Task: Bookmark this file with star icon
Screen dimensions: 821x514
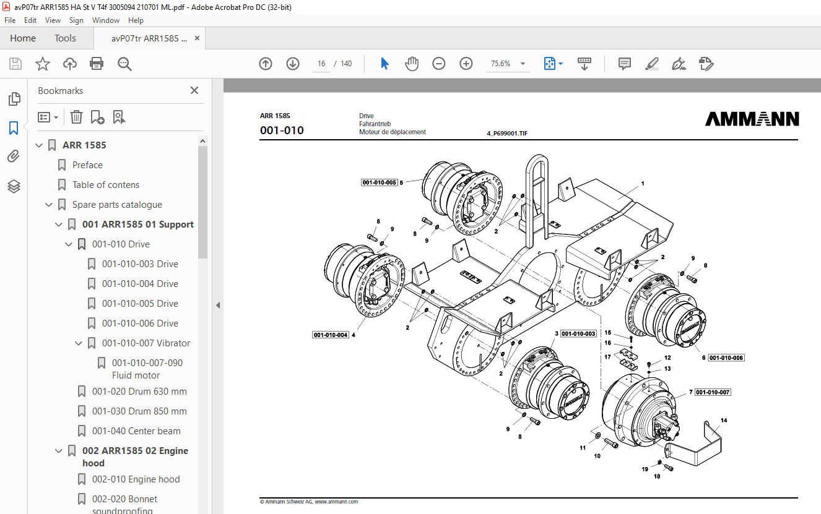Action: pos(43,64)
